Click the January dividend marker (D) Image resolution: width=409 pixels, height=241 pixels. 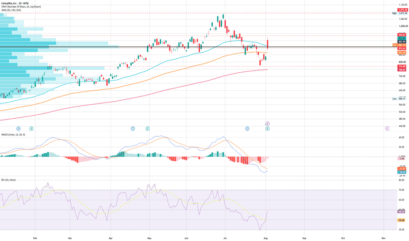coord(18,128)
